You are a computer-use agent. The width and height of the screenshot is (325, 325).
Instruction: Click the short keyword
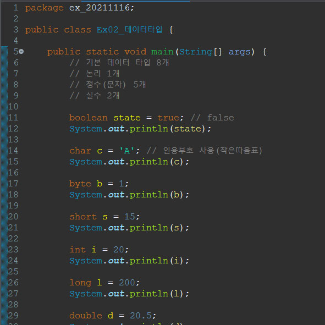tap(83, 217)
